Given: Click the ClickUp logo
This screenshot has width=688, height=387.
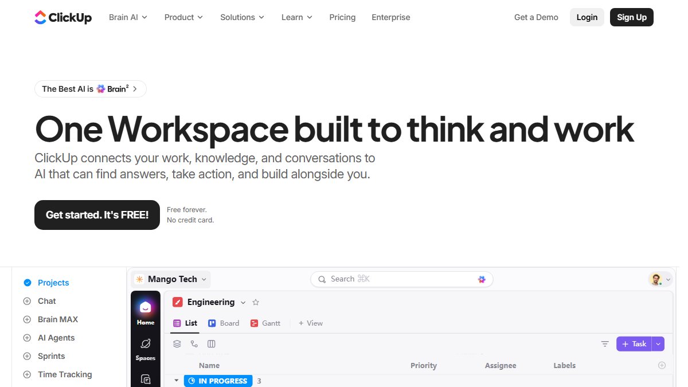Looking at the screenshot, I should (63, 17).
